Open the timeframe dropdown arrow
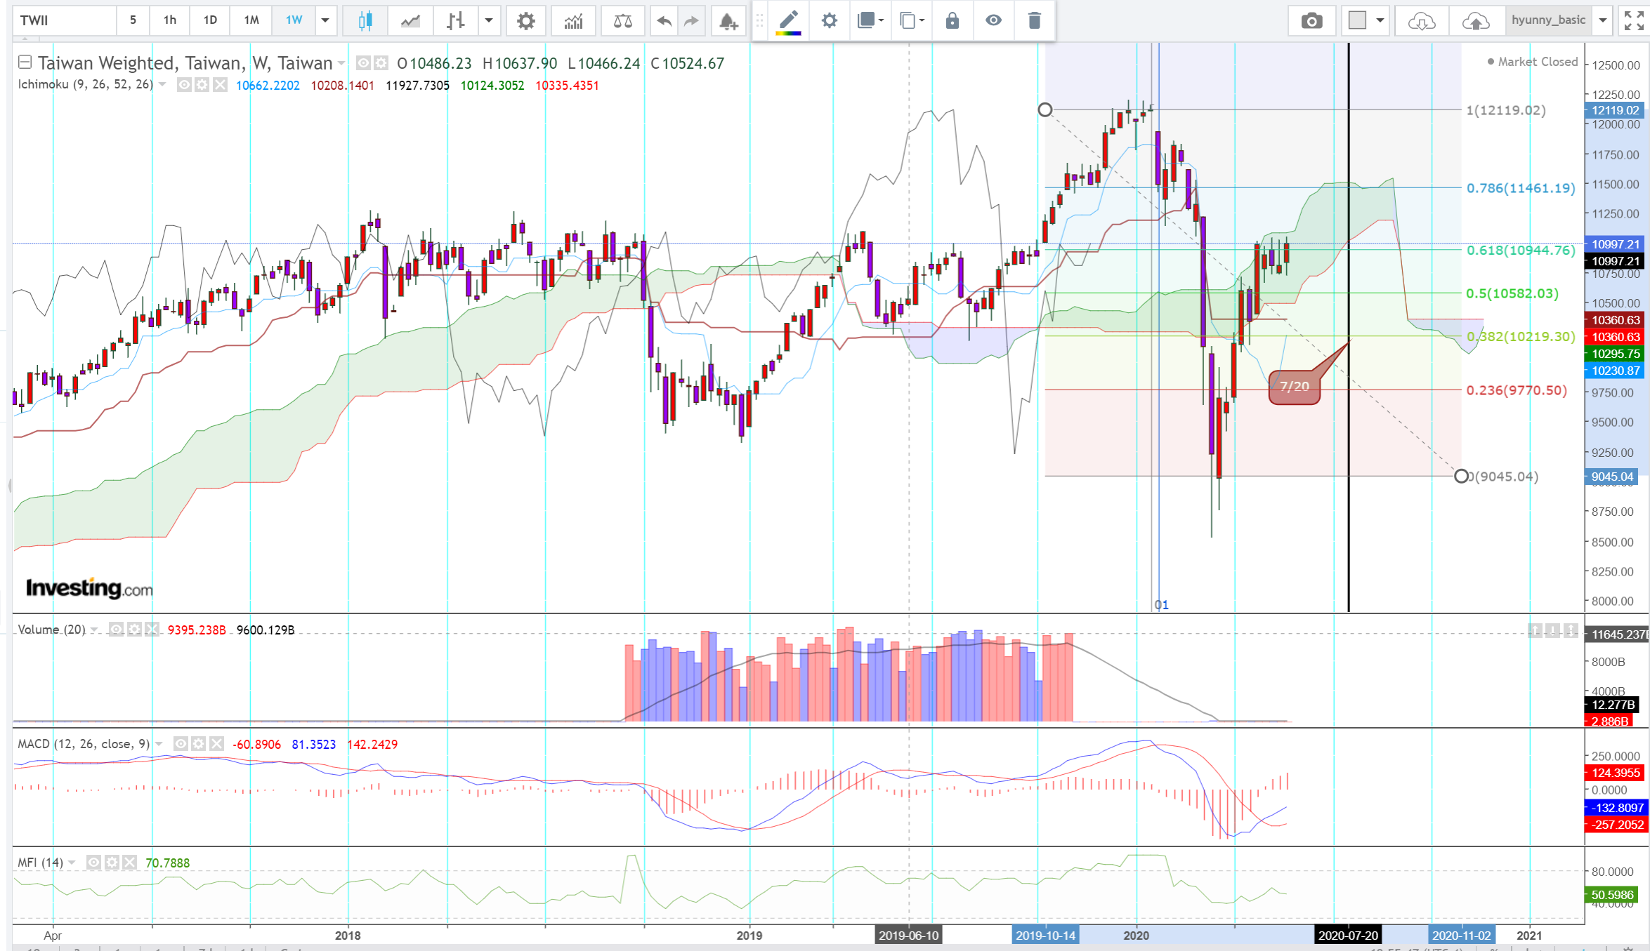This screenshot has width=1650, height=951. tap(325, 20)
